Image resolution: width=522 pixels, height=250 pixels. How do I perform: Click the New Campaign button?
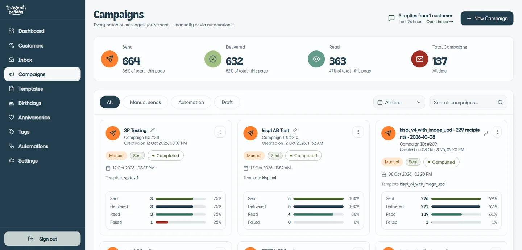(487, 19)
